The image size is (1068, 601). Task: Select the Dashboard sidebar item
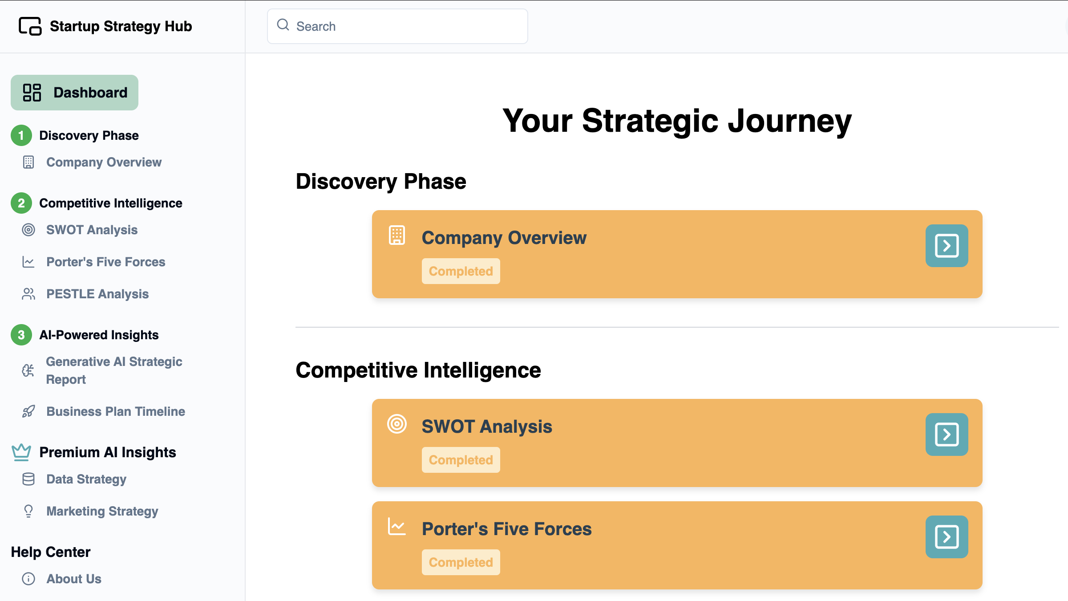(74, 93)
